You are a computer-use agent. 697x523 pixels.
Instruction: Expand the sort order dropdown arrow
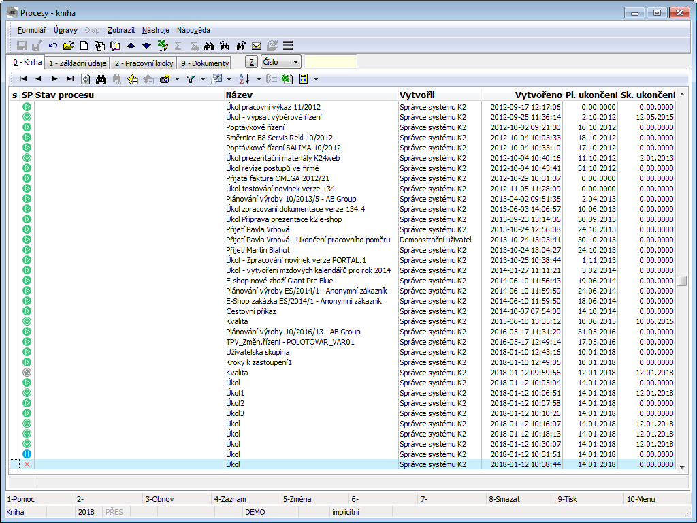[x=259, y=79]
